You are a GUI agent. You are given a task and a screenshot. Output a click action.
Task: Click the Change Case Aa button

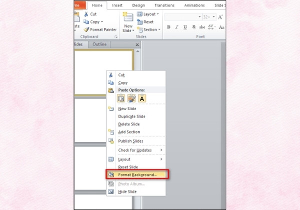pos(221,27)
